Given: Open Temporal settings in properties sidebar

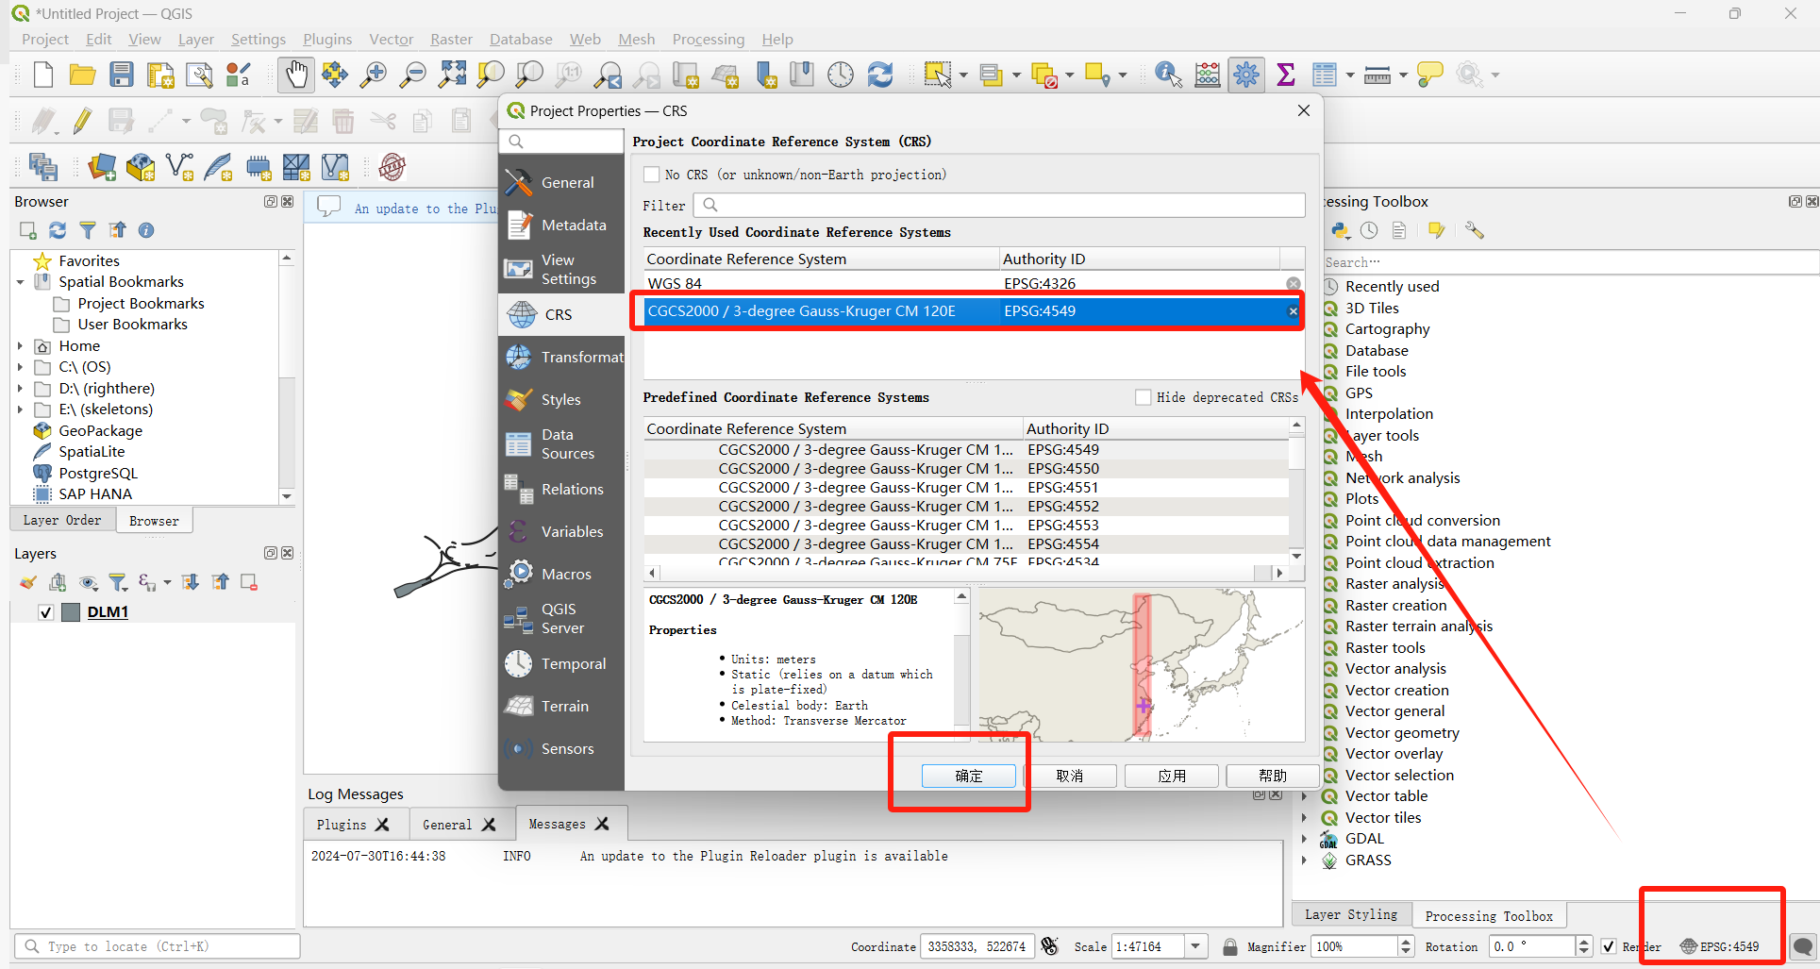Looking at the screenshot, I should click(561, 663).
